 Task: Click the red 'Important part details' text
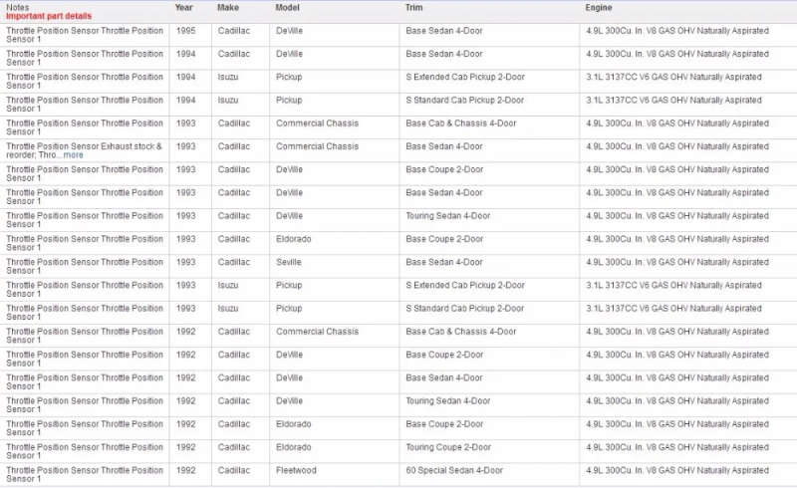pos(49,16)
